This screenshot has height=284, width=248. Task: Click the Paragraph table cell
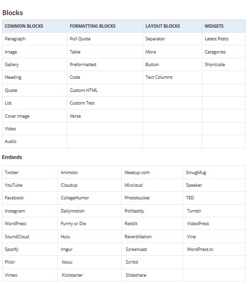click(35, 39)
